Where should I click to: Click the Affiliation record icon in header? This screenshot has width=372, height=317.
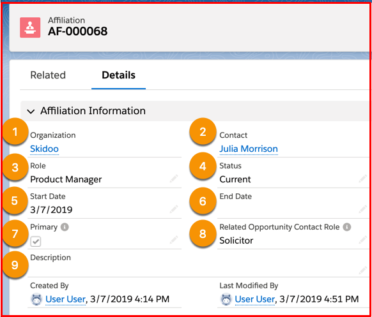point(30,27)
